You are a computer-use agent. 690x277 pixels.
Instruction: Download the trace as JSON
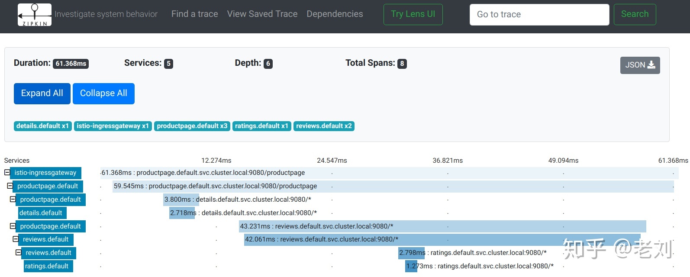coord(640,65)
